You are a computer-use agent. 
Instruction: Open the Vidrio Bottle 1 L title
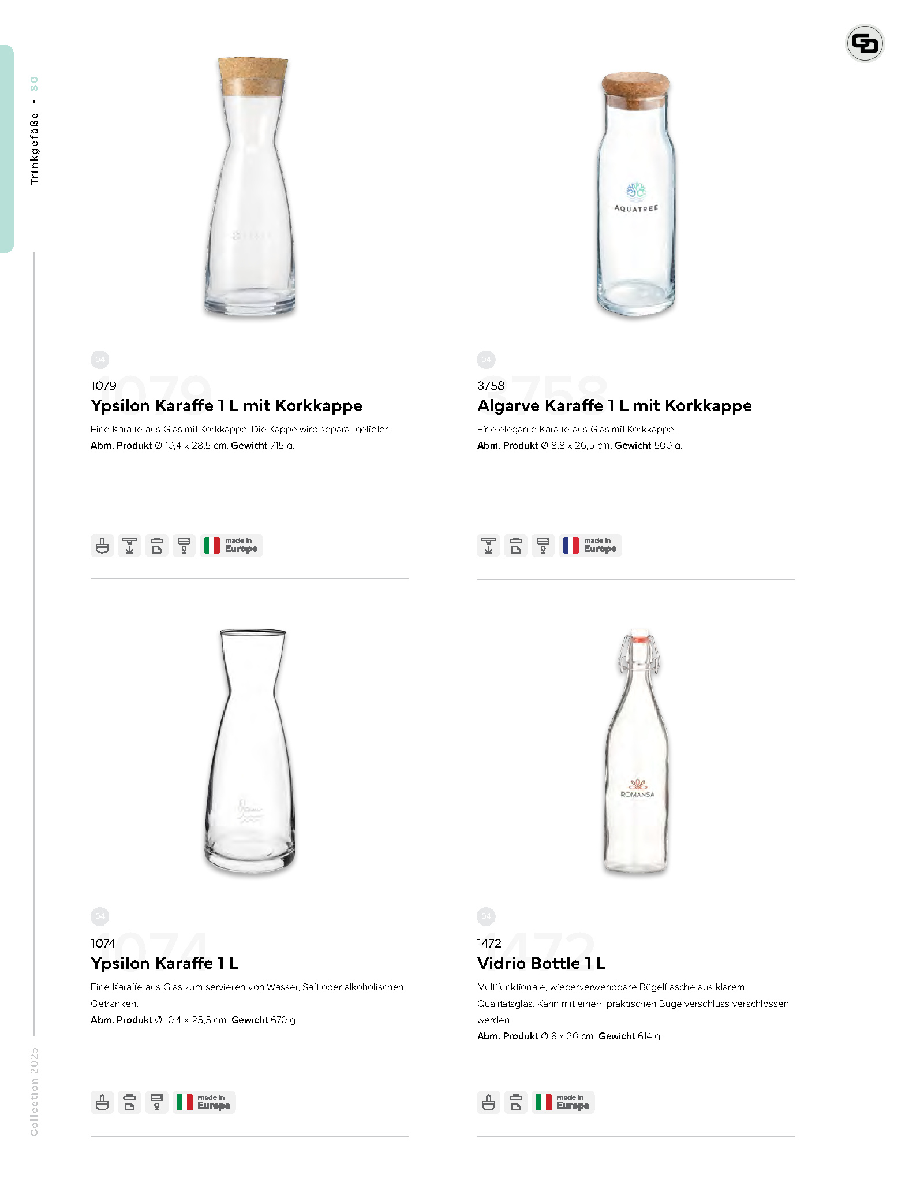click(x=541, y=963)
